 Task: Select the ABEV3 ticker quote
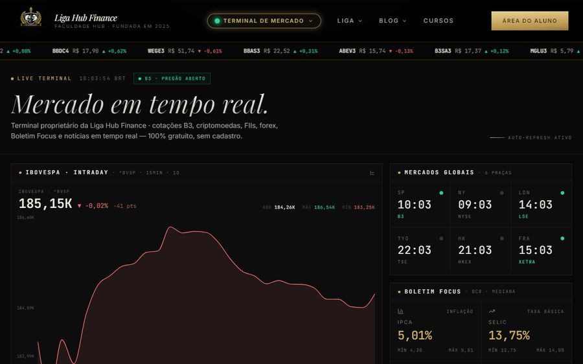pyautogui.click(x=376, y=51)
